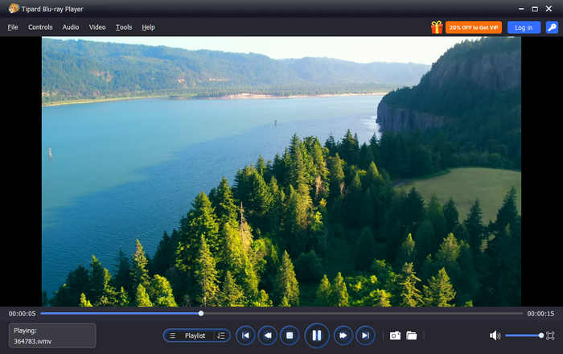Skip to the next track
Screen dimensions: 563x354
click(x=365, y=335)
